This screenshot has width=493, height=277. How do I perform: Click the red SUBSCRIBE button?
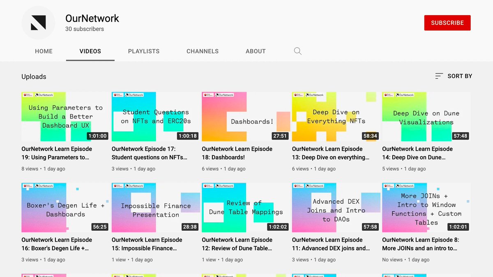click(x=447, y=23)
